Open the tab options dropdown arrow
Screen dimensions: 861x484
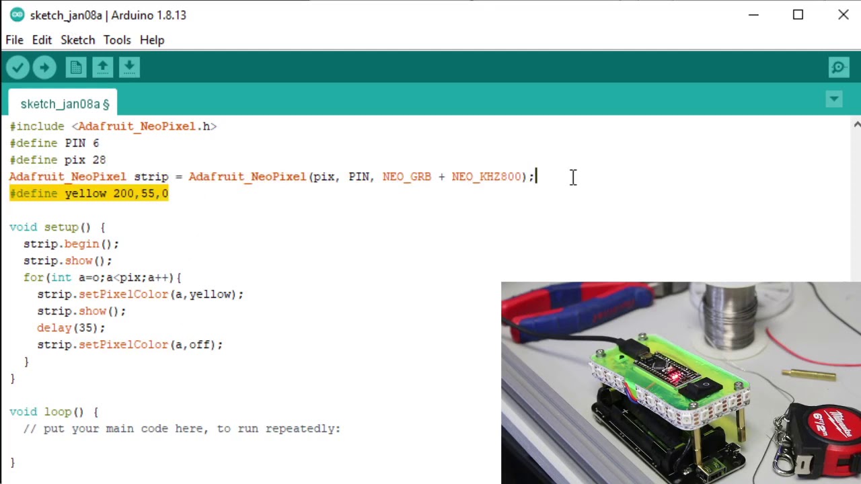coord(834,99)
